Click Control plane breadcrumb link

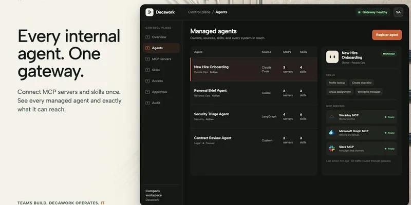199,12
